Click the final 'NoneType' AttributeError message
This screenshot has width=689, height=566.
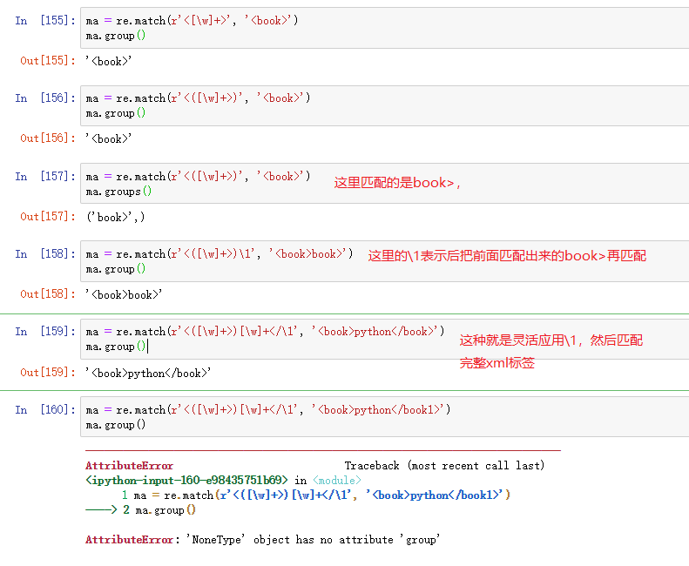point(262,540)
